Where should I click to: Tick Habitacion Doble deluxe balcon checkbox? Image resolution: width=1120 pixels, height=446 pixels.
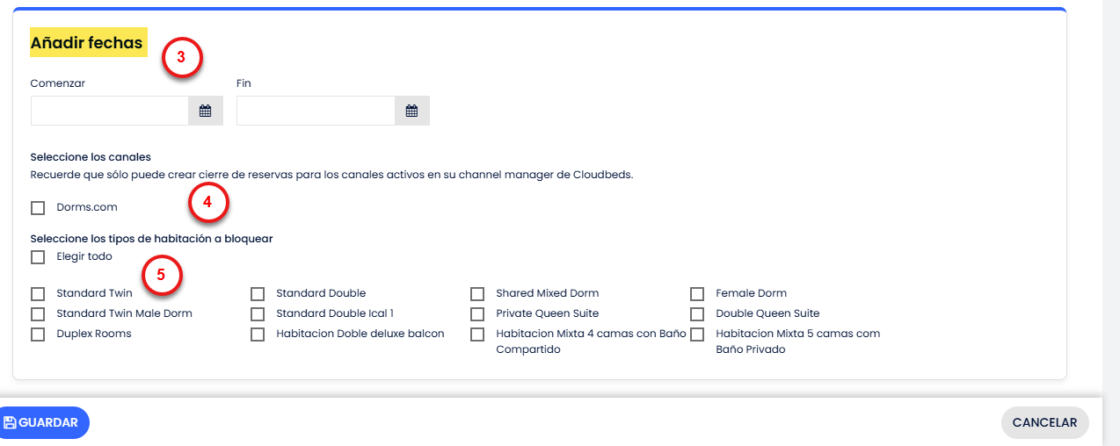coord(258,334)
